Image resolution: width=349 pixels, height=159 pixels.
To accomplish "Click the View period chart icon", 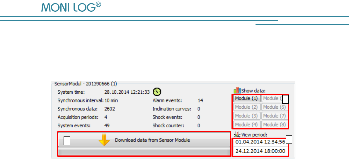I will 237,134.
